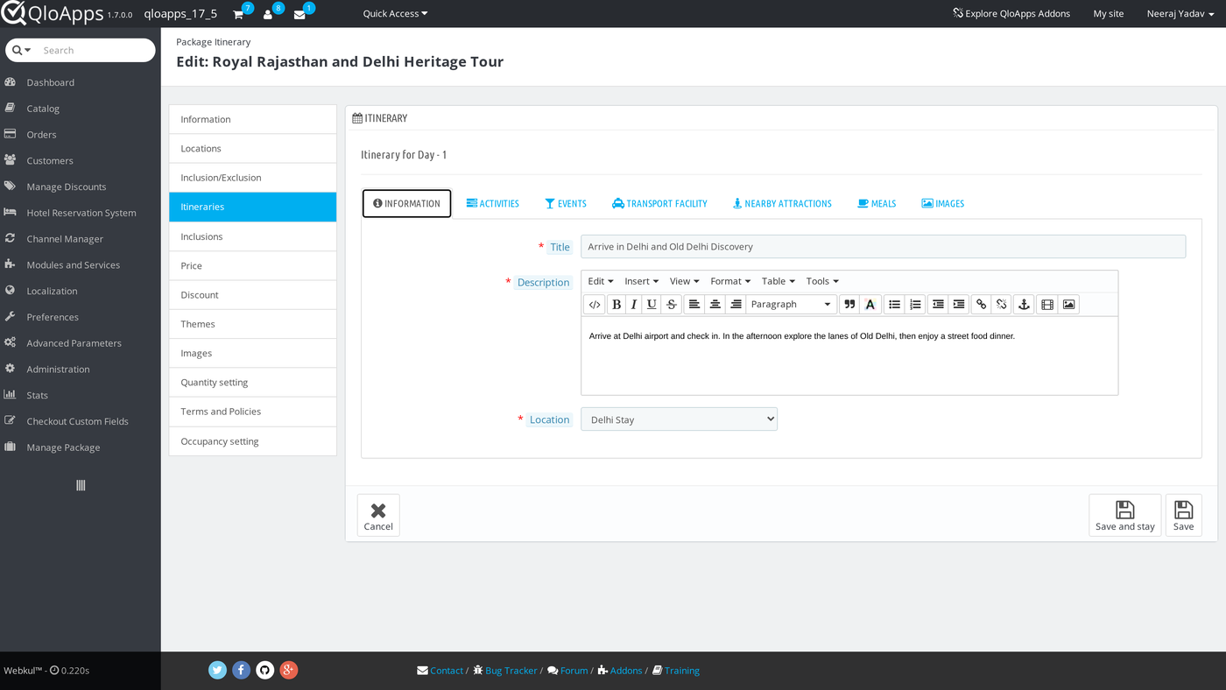Apply the blockquote icon in the editor
1226x690 pixels.
point(849,304)
